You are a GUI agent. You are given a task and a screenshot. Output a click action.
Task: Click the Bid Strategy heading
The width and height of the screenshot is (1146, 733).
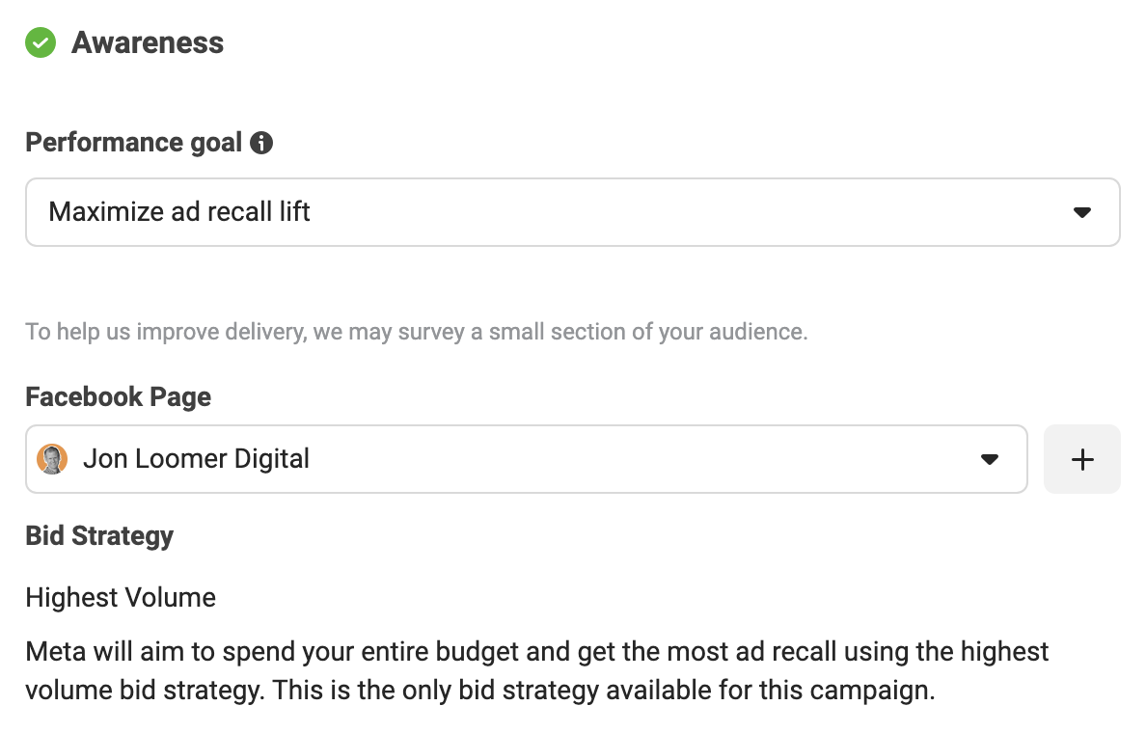99,535
